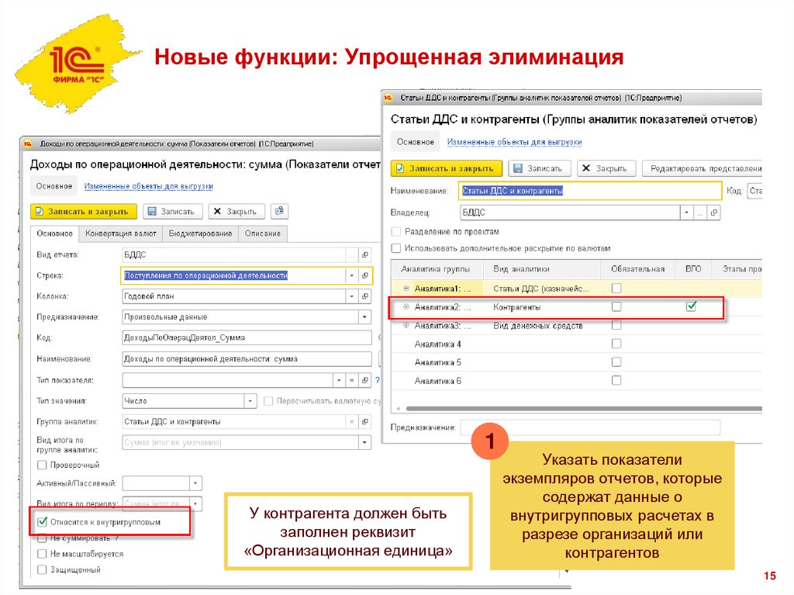Image resolution: width=794 pixels, height=595 pixels.
Task: Click the open icon next to Владелец field
Action: click(x=714, y=213)
